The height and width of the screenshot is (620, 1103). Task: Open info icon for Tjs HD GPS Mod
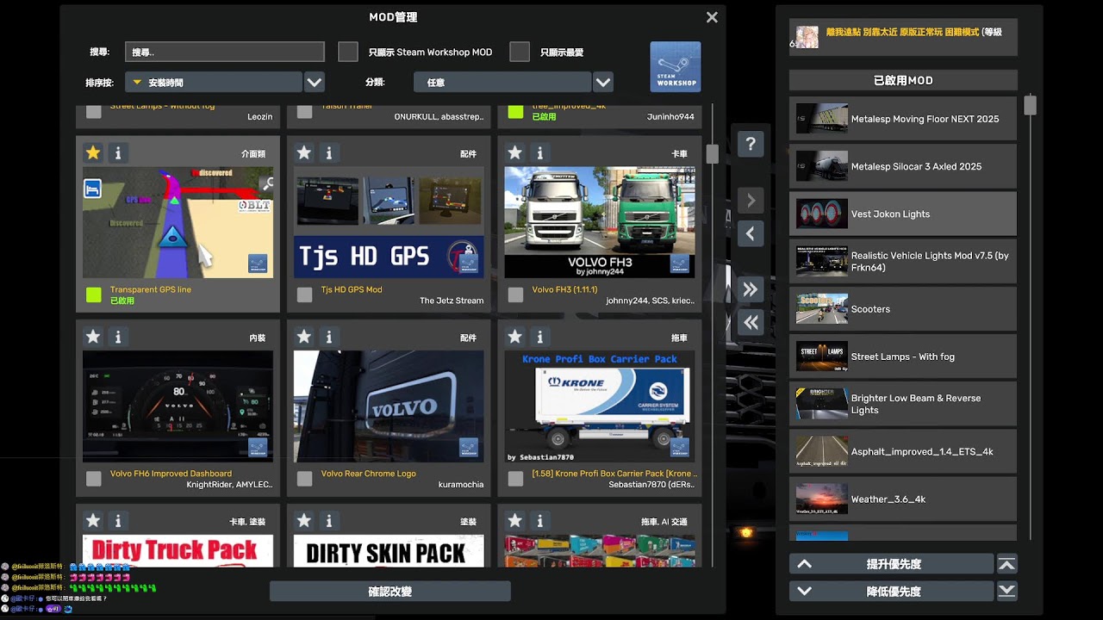329,153
